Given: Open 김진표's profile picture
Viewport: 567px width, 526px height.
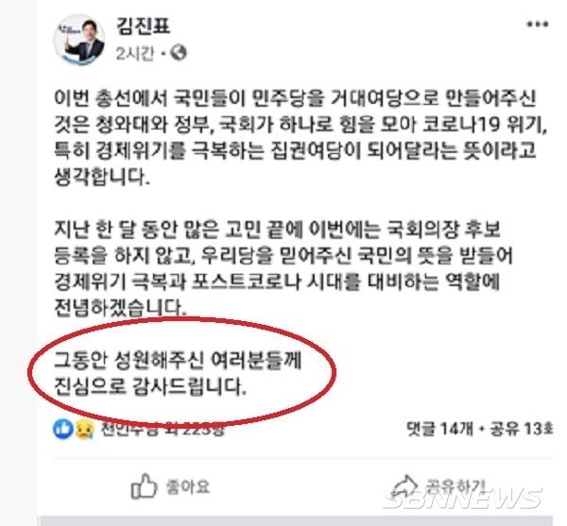Looking at the screenshot, I should 79,39.
